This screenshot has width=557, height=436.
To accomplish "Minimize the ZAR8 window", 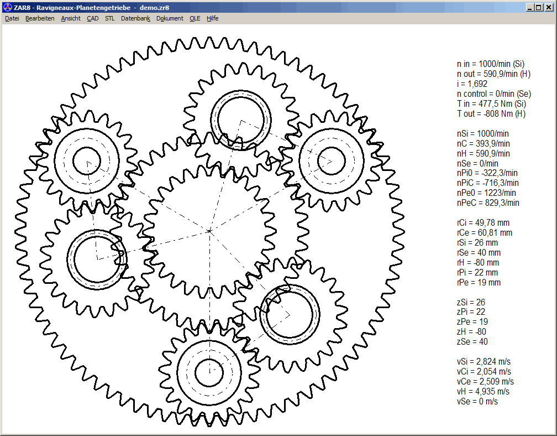I will tap(529, 7).
